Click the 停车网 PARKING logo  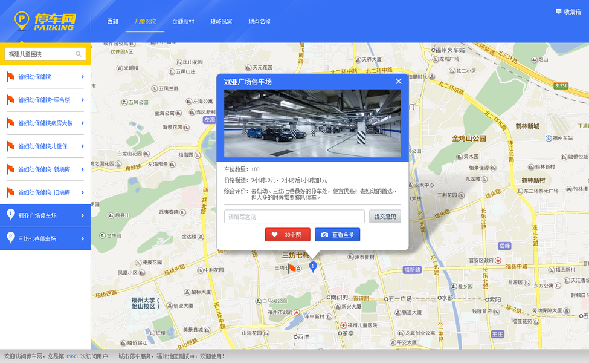click(45, 21)
